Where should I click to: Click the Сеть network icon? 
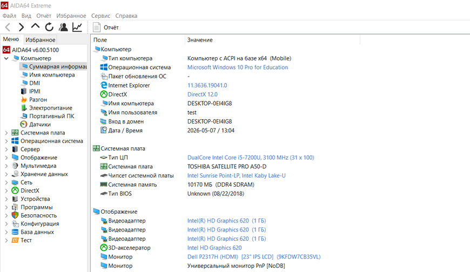[15, 182]
